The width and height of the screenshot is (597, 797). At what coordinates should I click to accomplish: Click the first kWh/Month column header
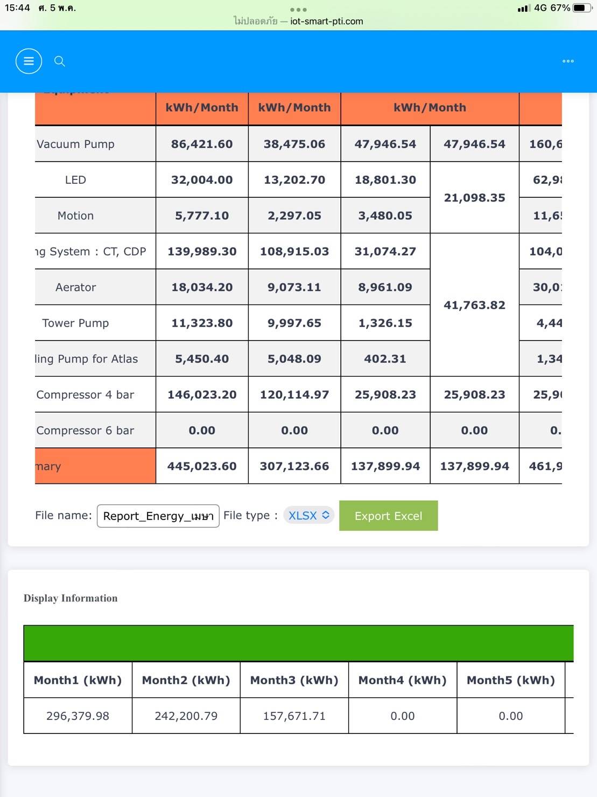pos(202,107)
